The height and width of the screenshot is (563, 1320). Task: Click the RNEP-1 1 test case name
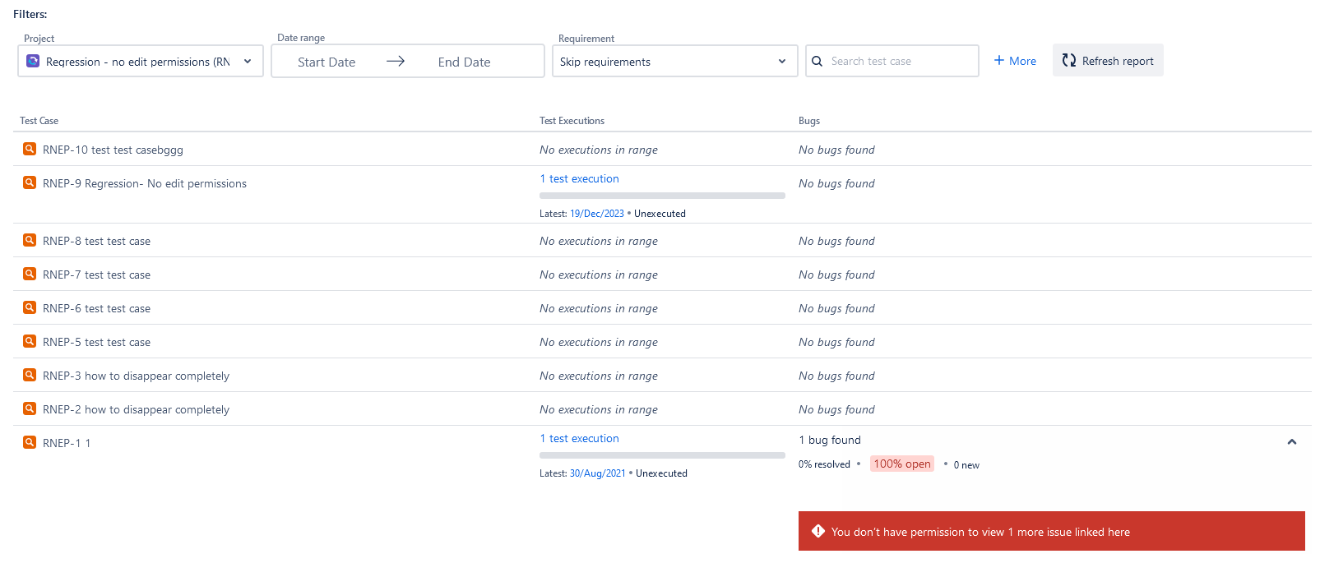coord(67,443)
